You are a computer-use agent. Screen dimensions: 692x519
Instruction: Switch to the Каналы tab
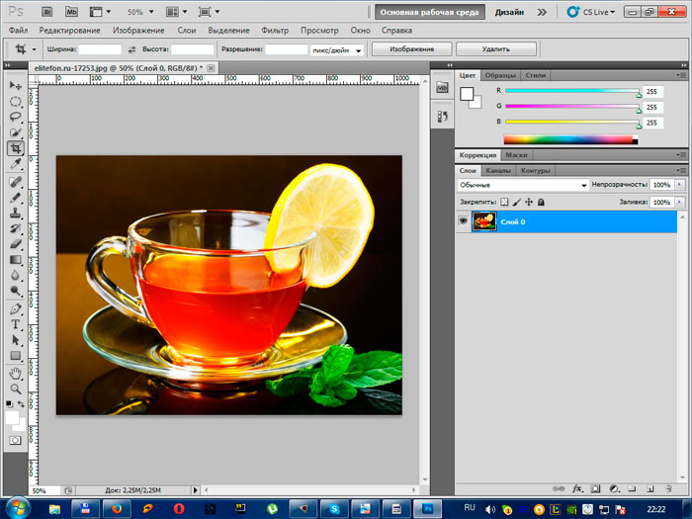(x=498, y=170)
